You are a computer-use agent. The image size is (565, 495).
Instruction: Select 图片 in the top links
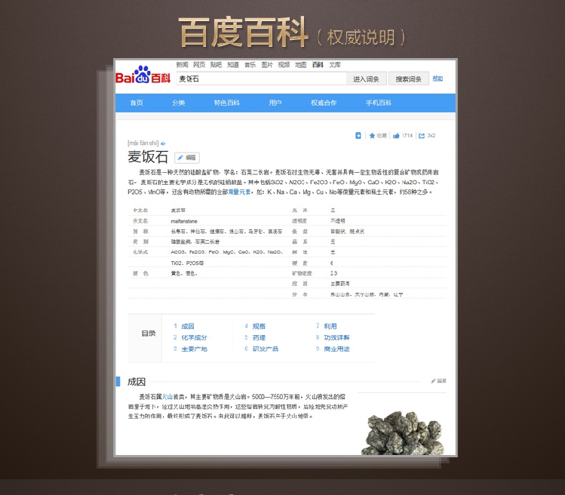[x=267, y=65]
